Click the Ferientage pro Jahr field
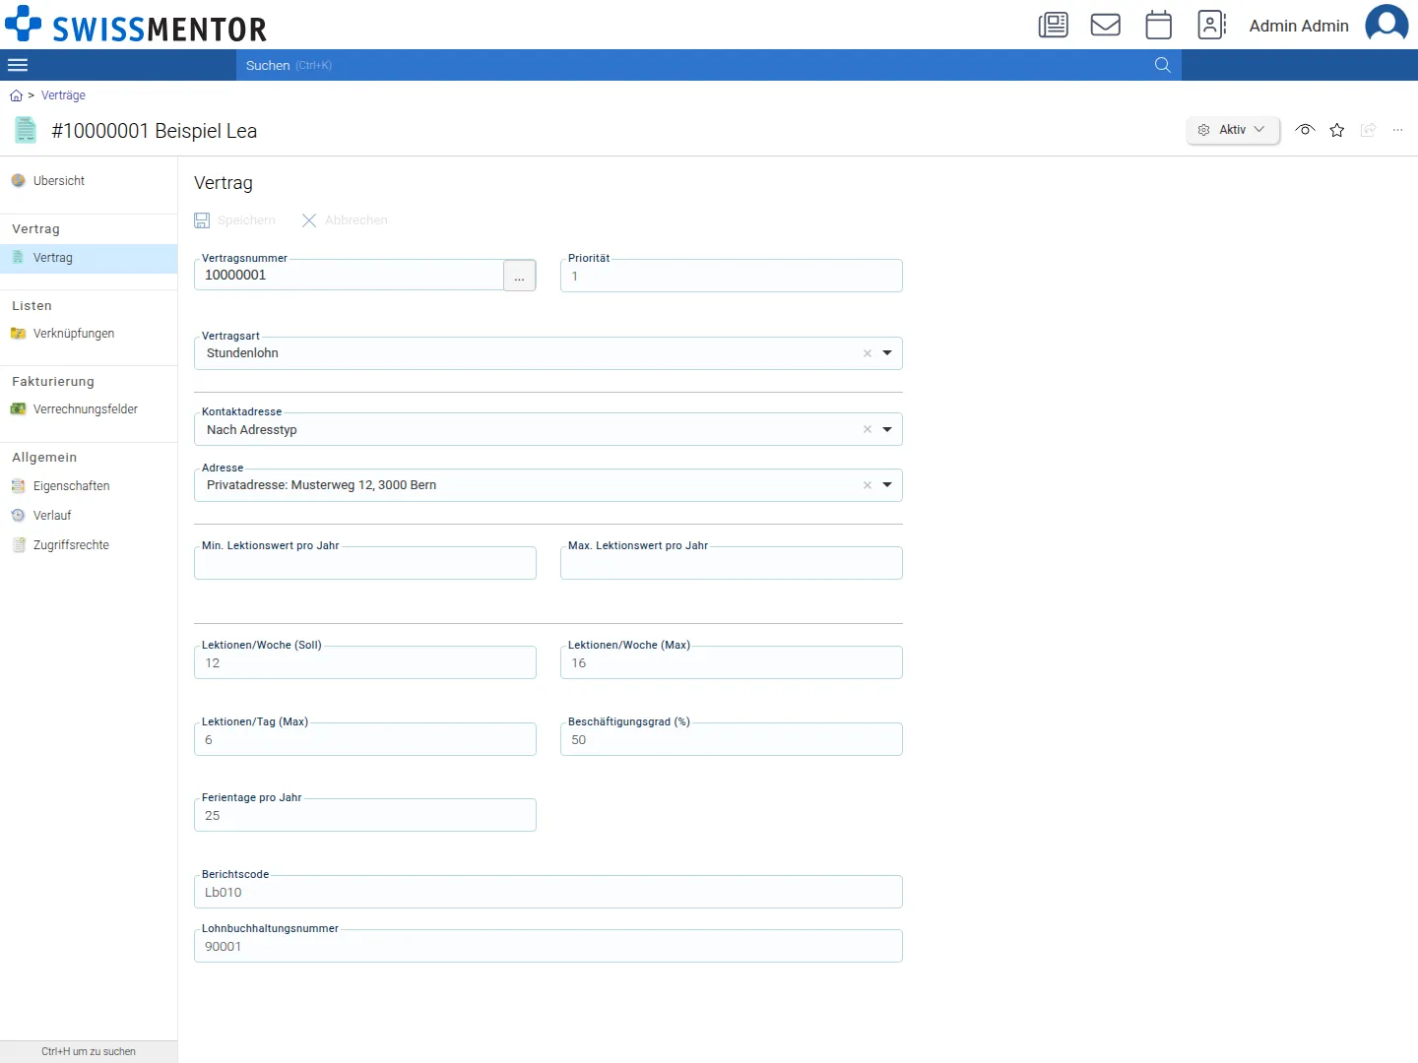This screenshot has height=1063, width=1418. (x=365, y=815)
